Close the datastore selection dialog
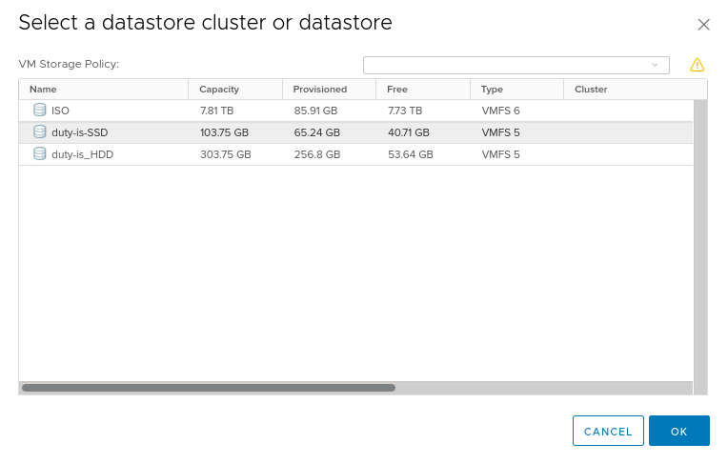Viewport: 728px width, 464px height. tap(703, 25)
